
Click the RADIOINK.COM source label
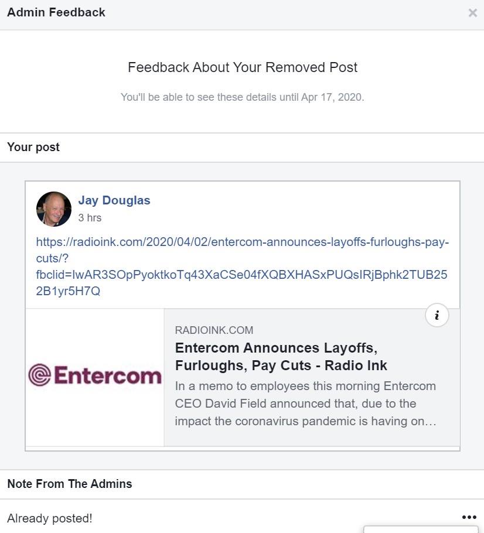point(214,330)
